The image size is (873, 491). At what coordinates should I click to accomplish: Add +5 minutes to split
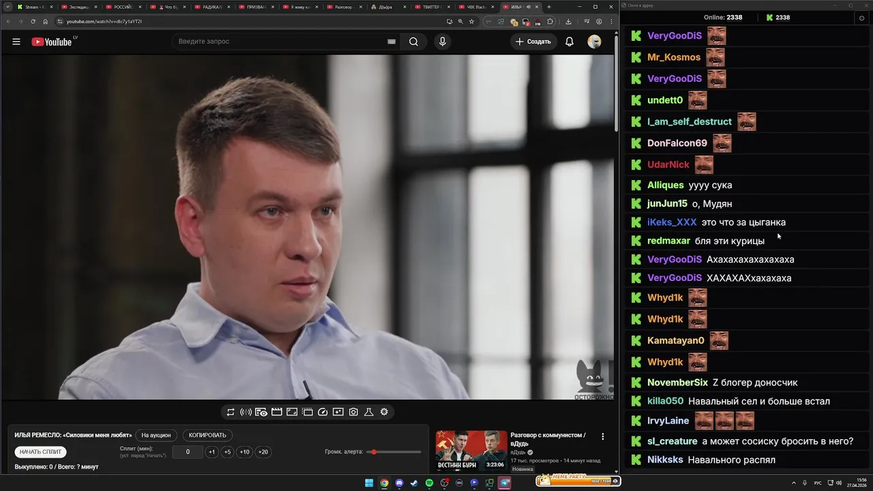[x=227, y=451]
